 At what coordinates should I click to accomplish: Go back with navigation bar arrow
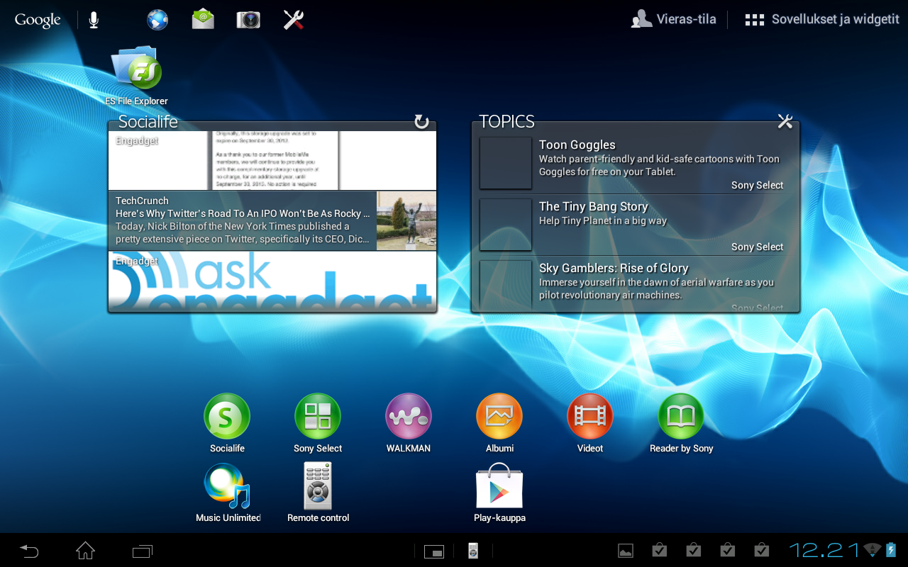coord(29,551)
